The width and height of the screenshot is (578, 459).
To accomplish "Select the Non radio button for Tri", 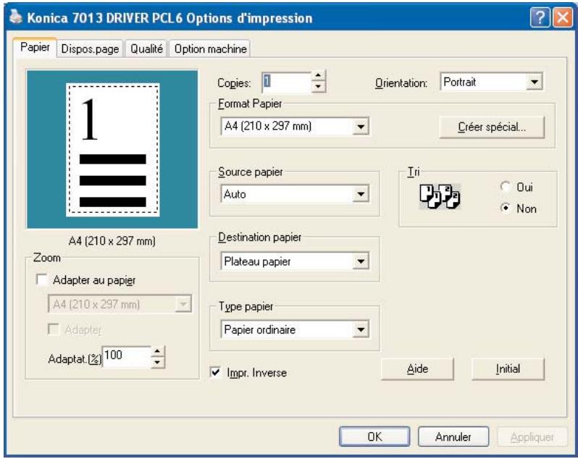I will tap(506, 208).
